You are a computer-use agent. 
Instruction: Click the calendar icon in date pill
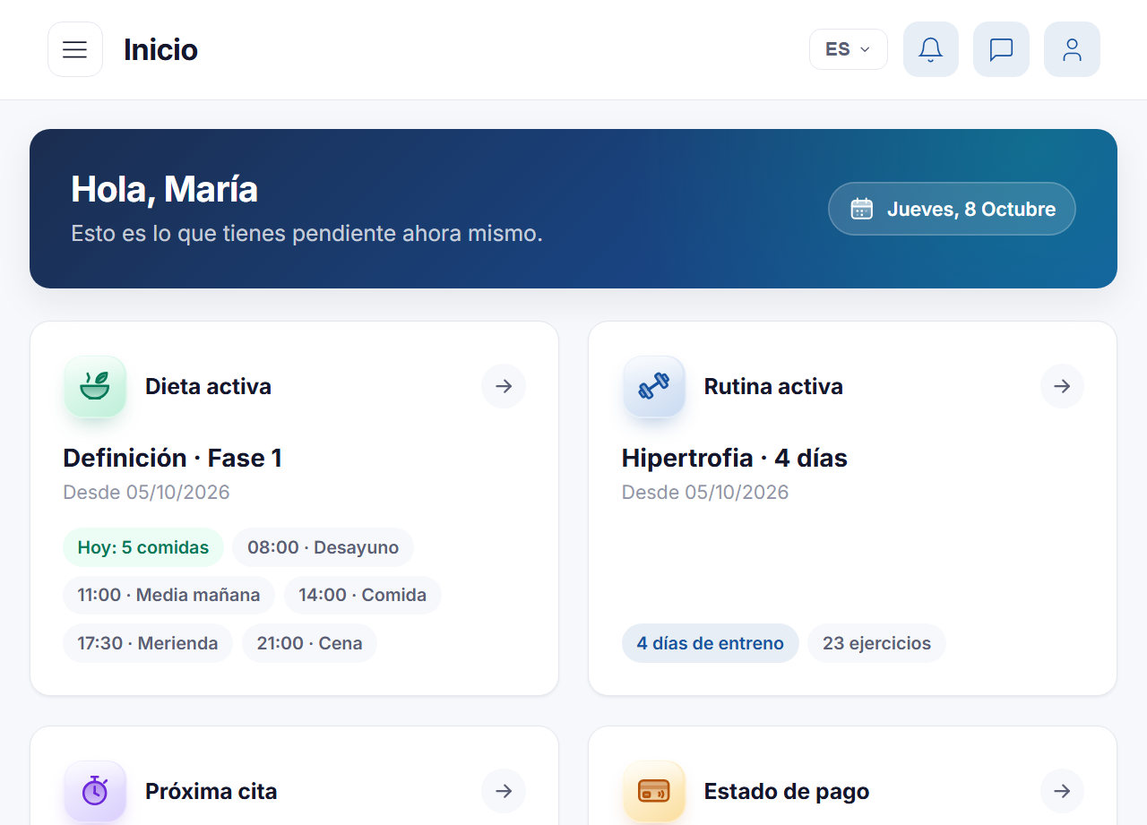tap(861, 209)
